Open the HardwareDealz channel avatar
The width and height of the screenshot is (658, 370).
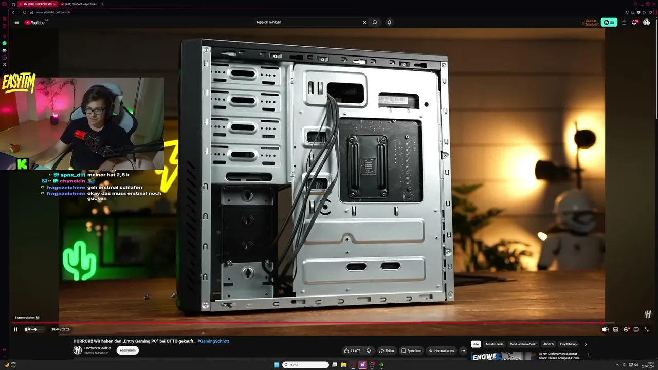pos(78,350)
